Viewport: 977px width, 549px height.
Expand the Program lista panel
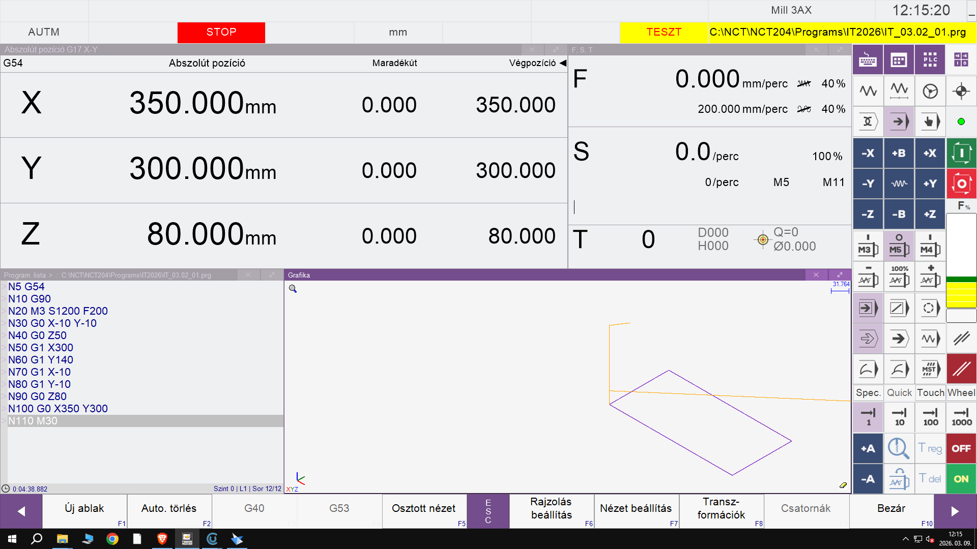[x=272, y=275]
